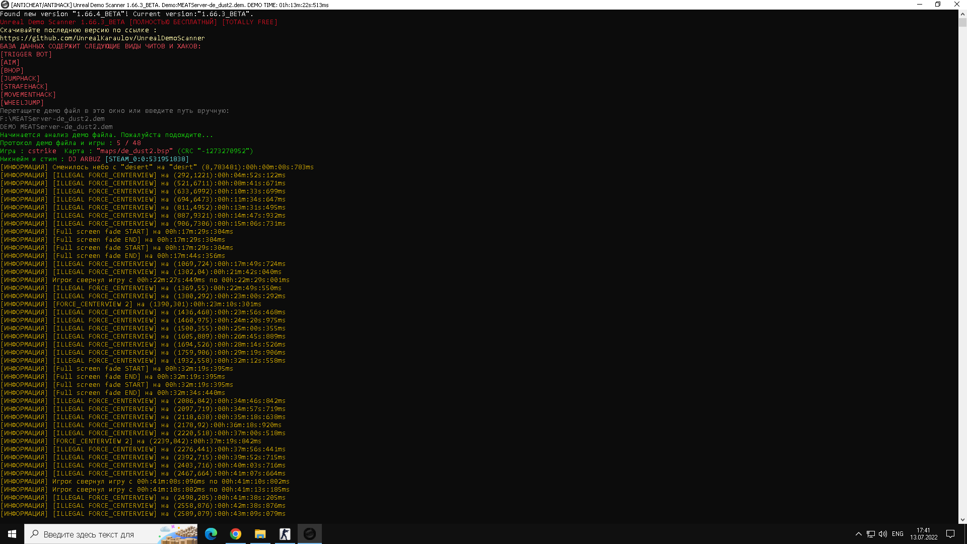This screenshot has height=544, width=967.
Task: Open Google Chrome from the taskbar
Action: coord(236,534)
